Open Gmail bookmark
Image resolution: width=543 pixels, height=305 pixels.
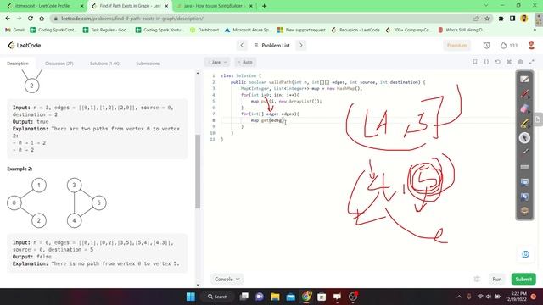[14, 30]
